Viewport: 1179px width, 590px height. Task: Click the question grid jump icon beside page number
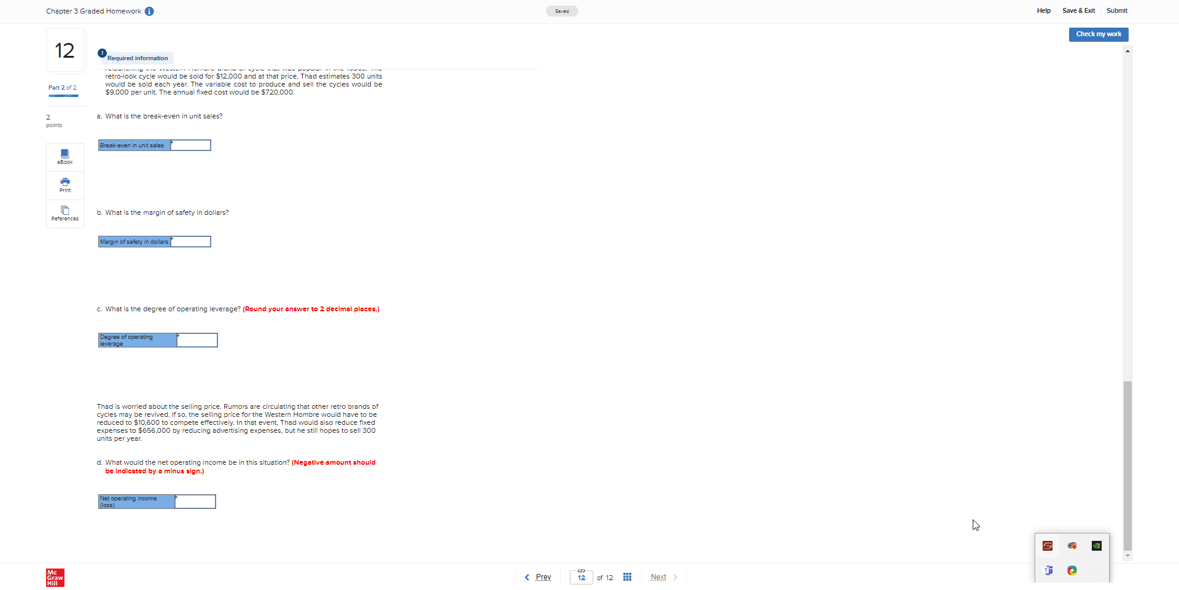[627, 577]
